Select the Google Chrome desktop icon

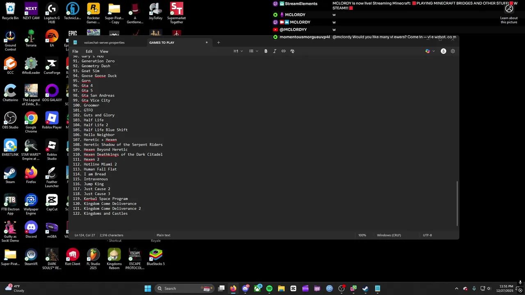pos(31,123)
